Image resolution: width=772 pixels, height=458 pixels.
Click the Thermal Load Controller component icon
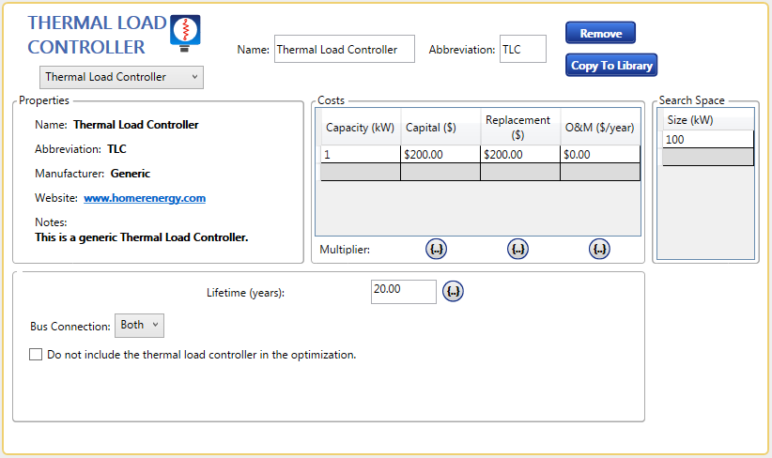185,31
